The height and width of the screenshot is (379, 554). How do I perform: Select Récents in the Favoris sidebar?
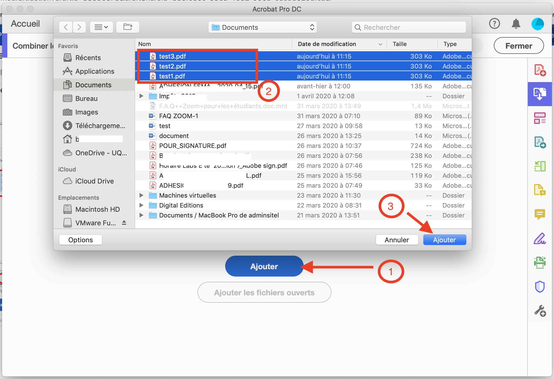94,58
